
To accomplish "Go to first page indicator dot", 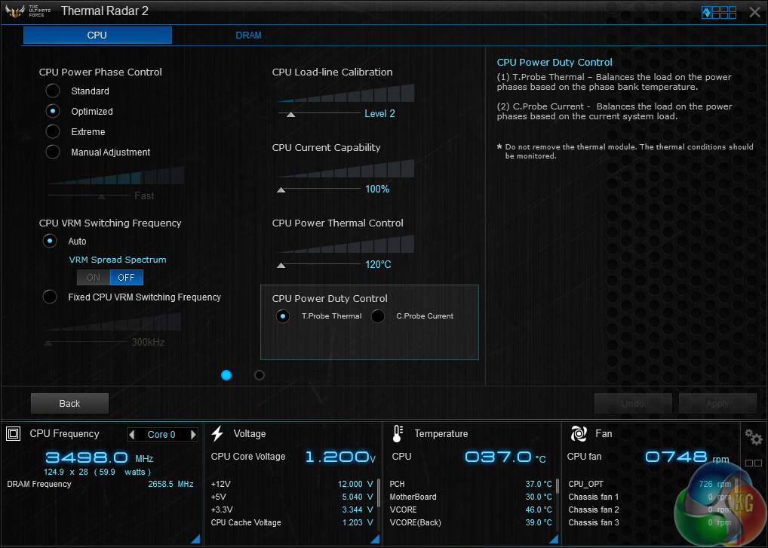I will [226, 375].
